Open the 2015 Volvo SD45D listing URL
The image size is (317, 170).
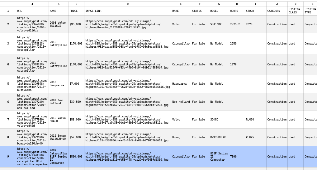32,120
